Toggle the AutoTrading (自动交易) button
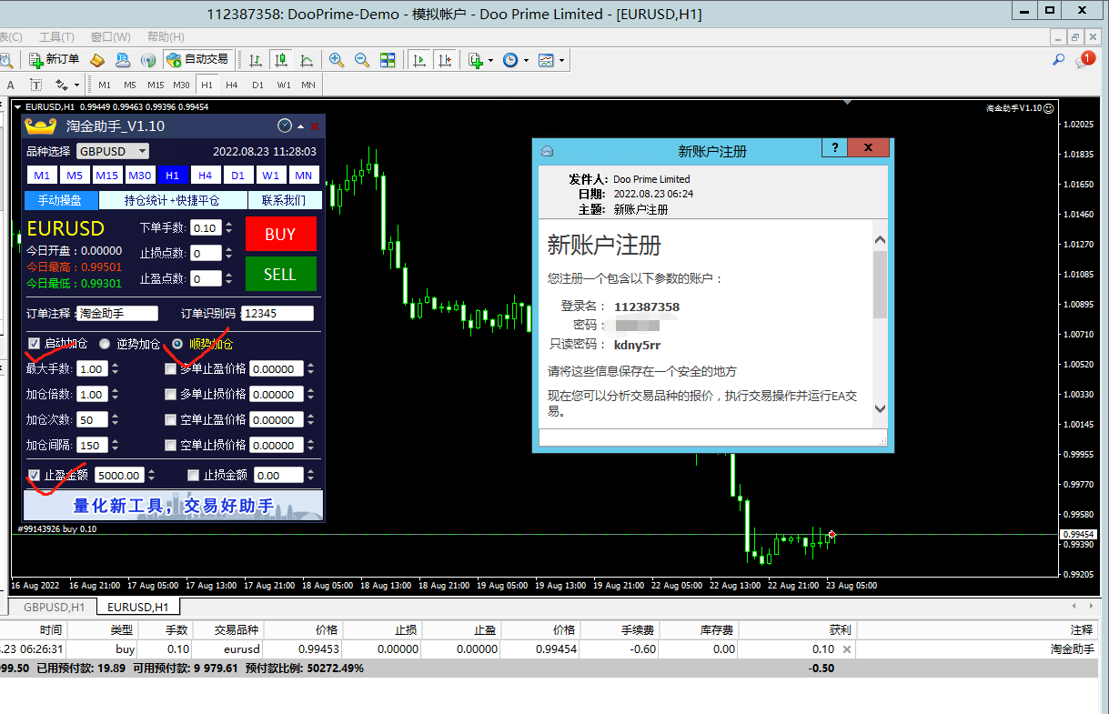1109x714 pixels. (x=197, y=60)
